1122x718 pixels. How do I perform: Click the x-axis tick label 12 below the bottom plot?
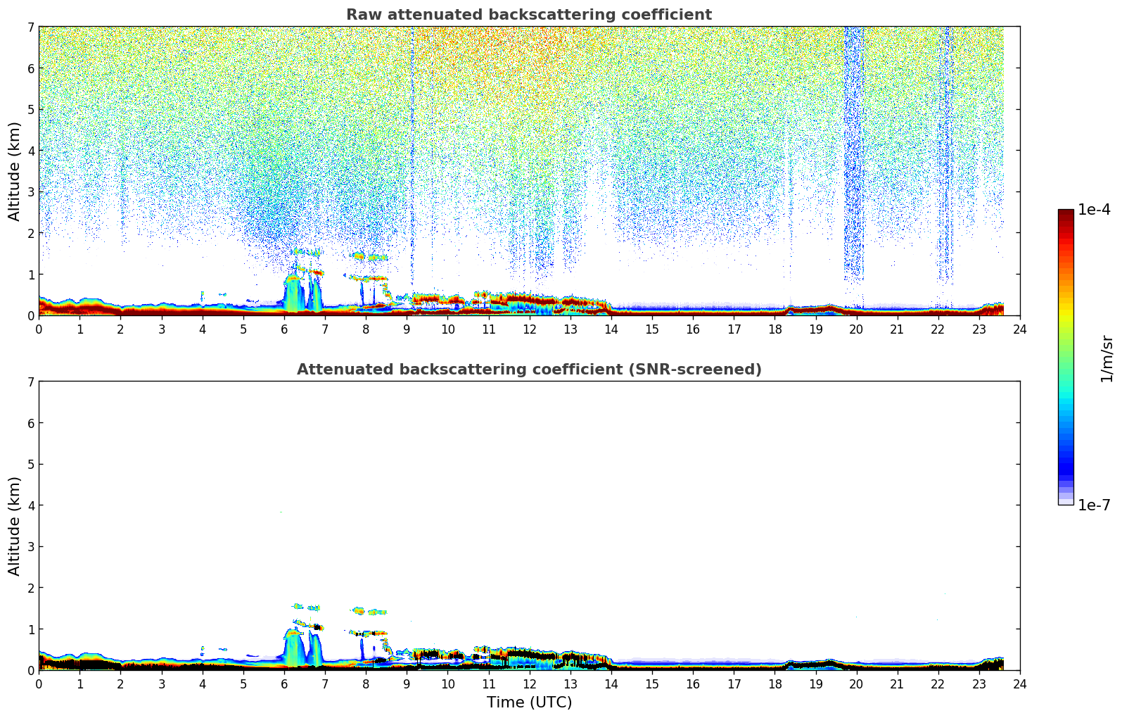click(x=529, y=684)
